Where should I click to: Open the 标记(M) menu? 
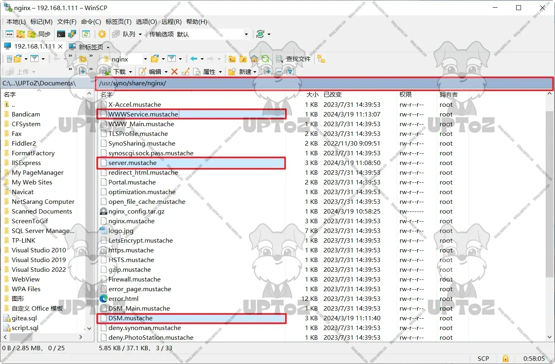pyautogui.click(x=41, y=22)
